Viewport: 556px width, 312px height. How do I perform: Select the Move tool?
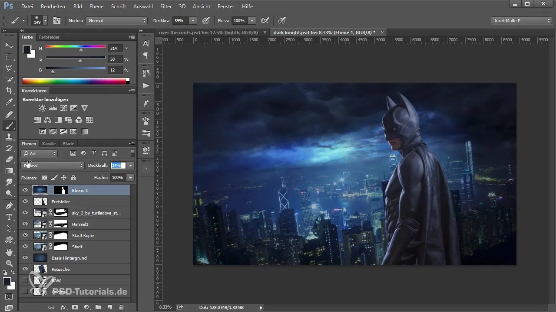pyautogui.click(x=9, y=45)
